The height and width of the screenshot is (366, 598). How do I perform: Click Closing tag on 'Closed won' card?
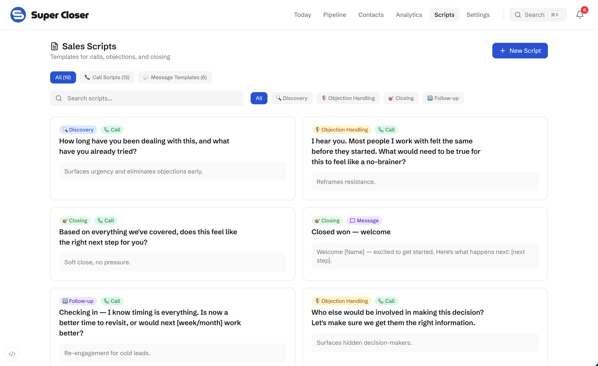[327, 220]
